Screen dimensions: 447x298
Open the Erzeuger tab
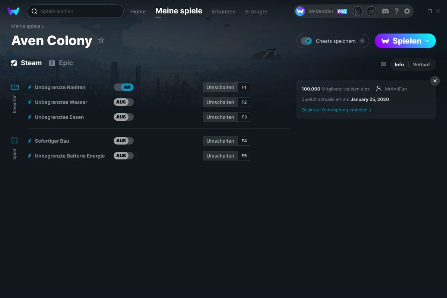[x=256, y=12]
